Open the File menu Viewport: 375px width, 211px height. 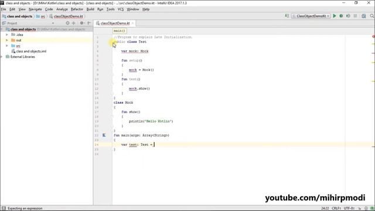click(4, 9)
